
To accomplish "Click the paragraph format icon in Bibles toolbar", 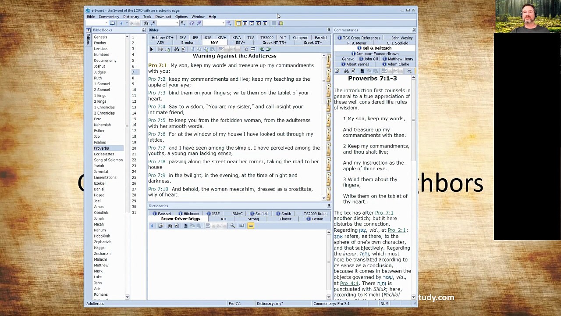I will [192, 49].
